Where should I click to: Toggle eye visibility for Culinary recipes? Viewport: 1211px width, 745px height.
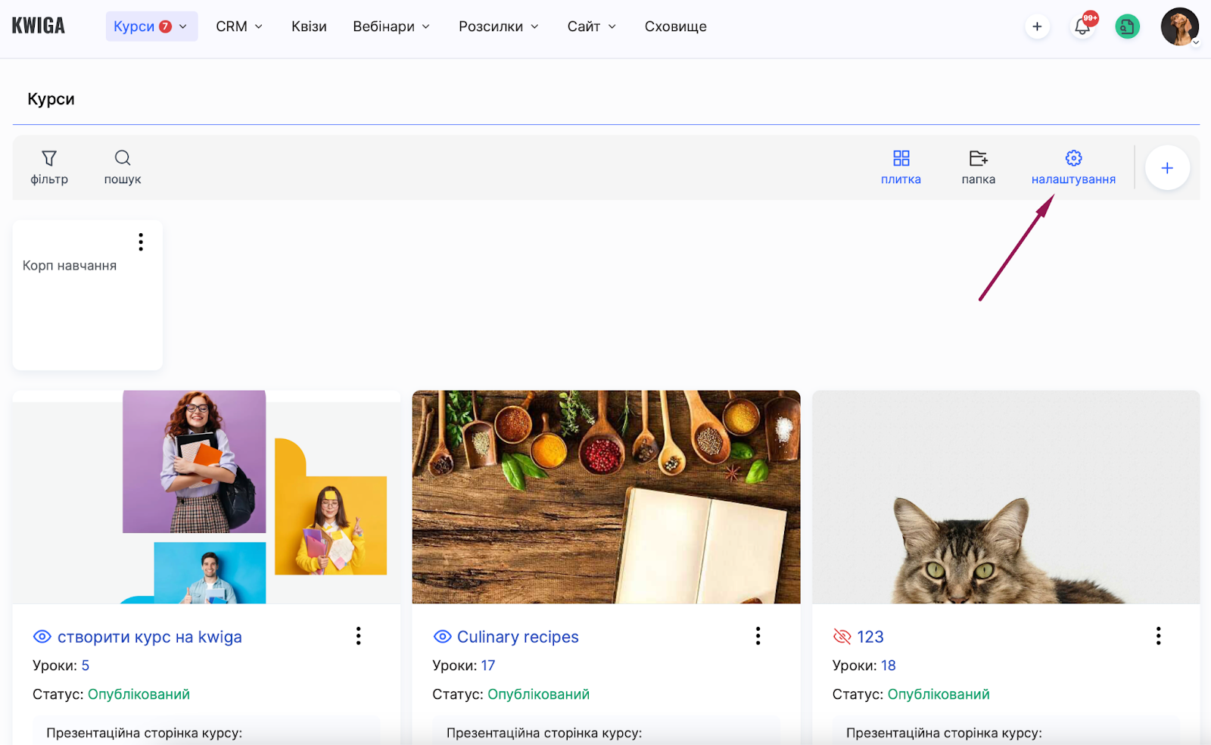point(442,637)
